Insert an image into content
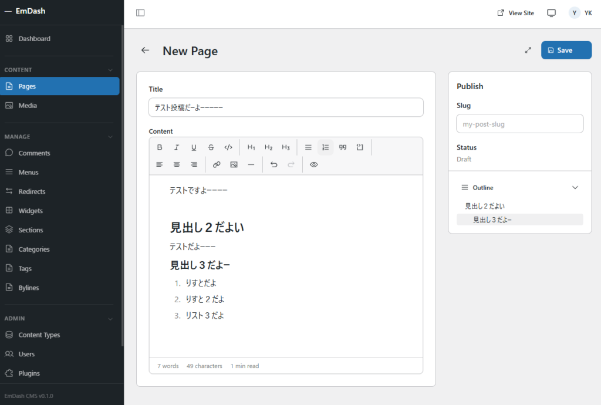 pyautogui.click(x=234, y=165)
